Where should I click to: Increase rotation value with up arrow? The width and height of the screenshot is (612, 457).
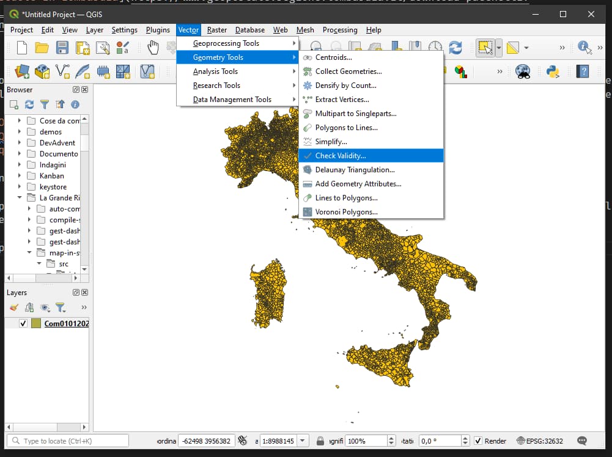pyautogui.click(x=465, y=438)
